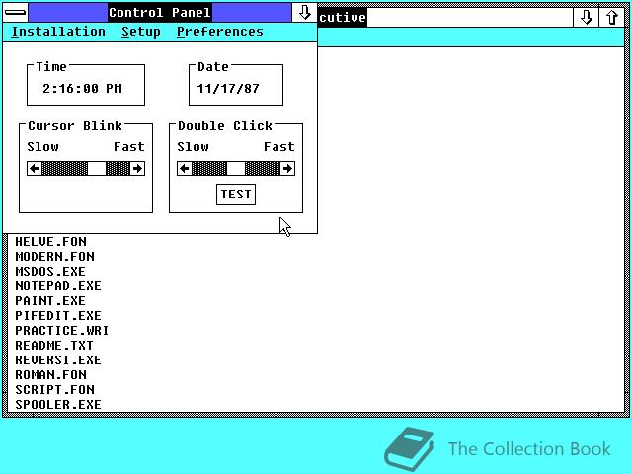Select the Cursor Blink slider thumb
632x474 pixels.
click(x=97, y=168)
